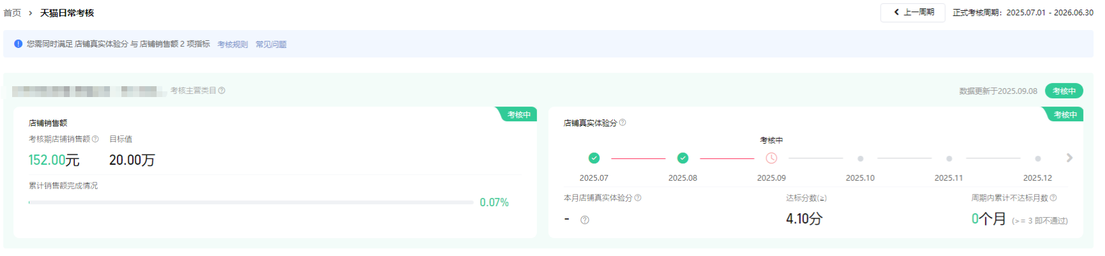Select the 2025.08 completed checkmark
Viewport: 1105px width, 256px height.
683,158
